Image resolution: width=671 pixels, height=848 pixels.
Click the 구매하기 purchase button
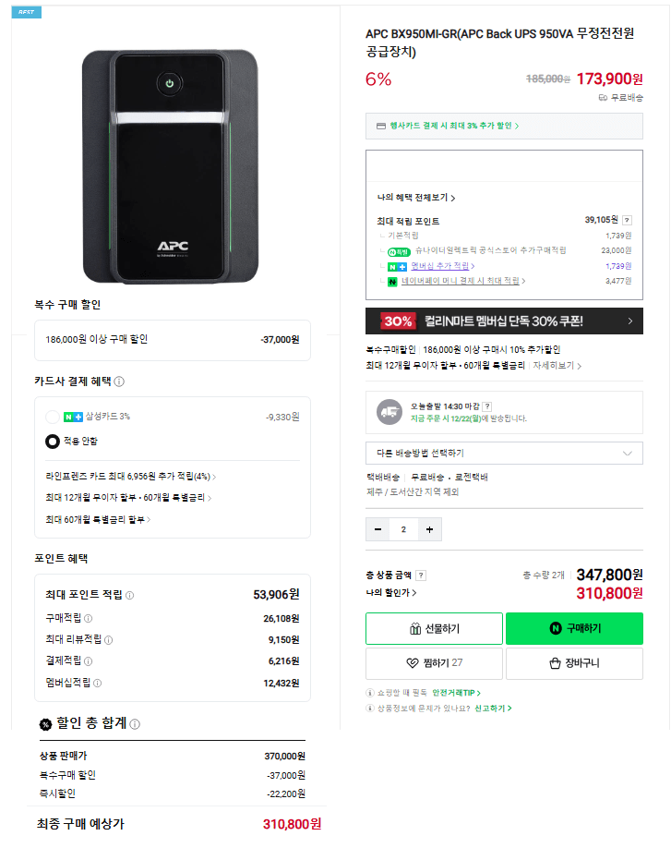point(574,626)
